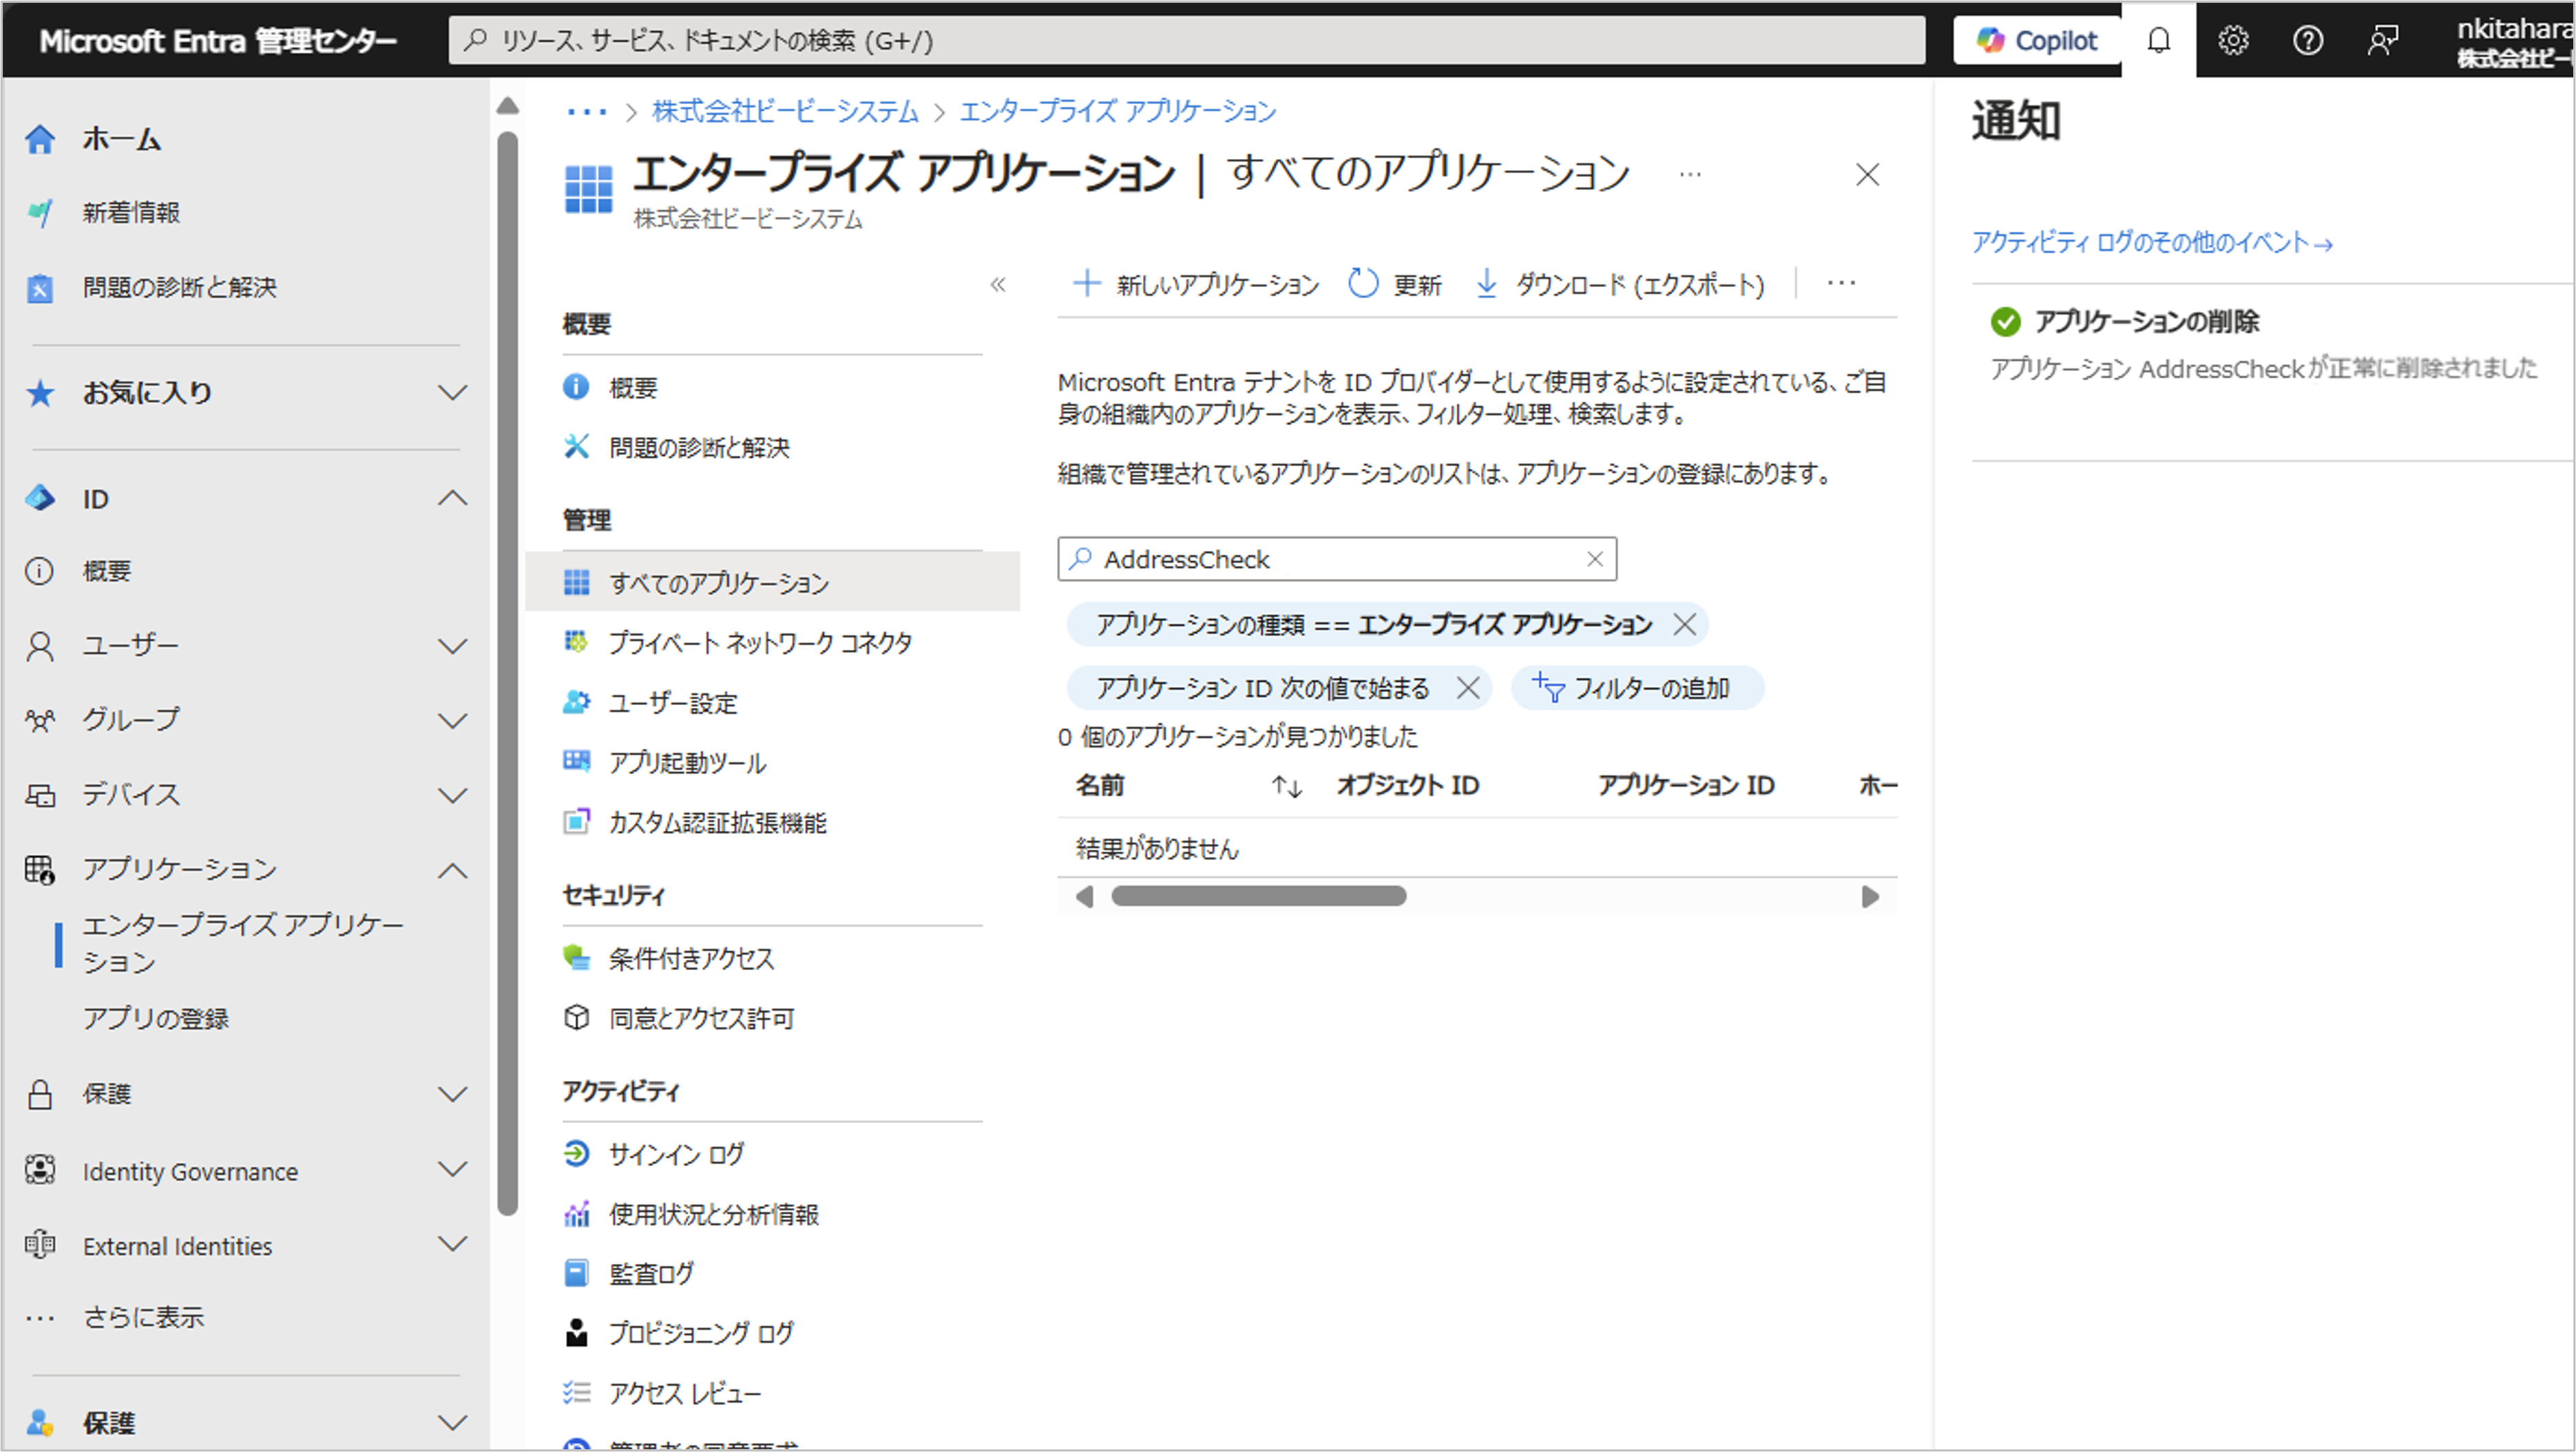Collapse the side menu with double-chevron icon
Image resolution: width=2576 pixels, height=1452 pixels.
click(997, 285)
